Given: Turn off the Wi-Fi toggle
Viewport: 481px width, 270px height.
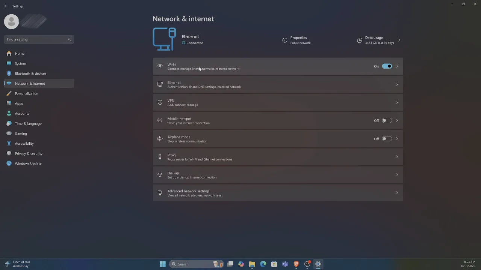Looking at the screenshot, I should [x=387, y=66].
